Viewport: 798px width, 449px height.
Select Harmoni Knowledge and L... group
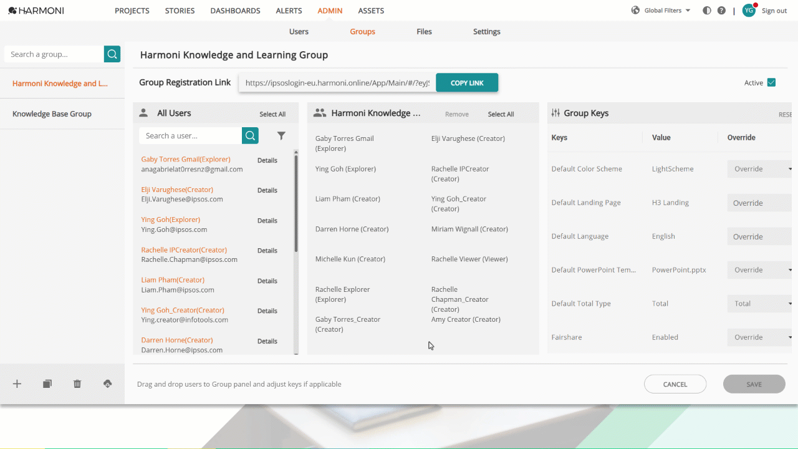(x=60, y=84)
